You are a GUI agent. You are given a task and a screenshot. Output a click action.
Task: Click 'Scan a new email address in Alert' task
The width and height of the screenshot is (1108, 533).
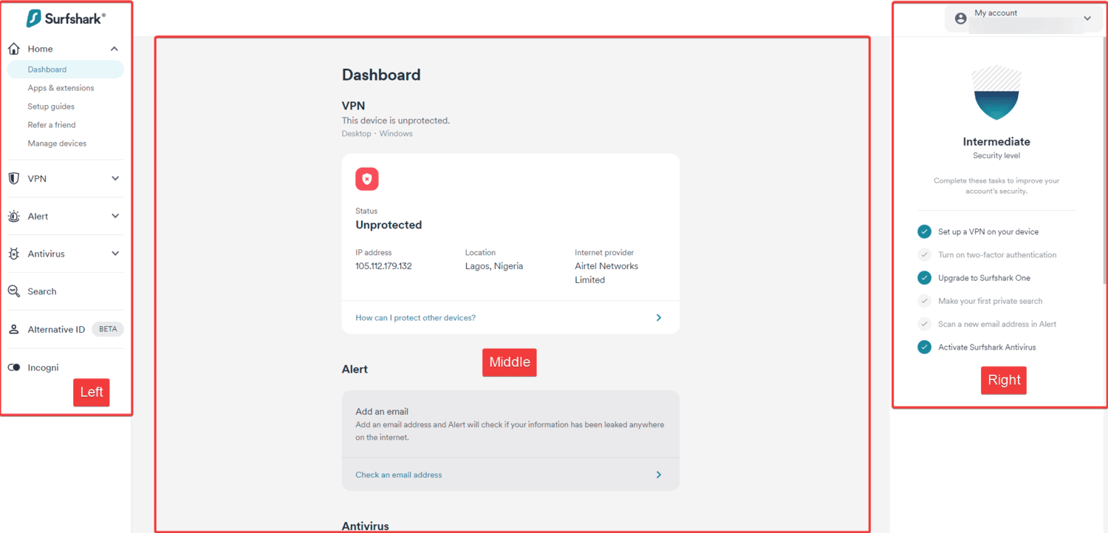997,324
